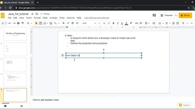Select the text box tool
Screen dimensions: 195x109
pyautogui.click(x=41, y=23)
